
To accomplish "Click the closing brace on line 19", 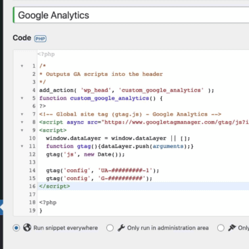I will click(41, 210).
